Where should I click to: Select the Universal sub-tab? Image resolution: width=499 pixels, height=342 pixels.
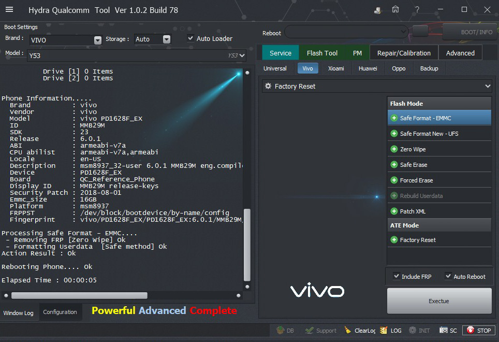point(275,68)
